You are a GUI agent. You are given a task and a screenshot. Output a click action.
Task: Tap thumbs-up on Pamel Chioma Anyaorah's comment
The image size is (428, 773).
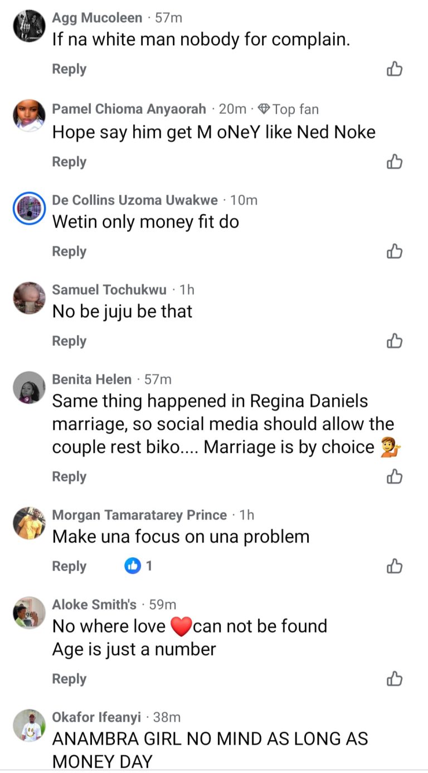point(395,162)
